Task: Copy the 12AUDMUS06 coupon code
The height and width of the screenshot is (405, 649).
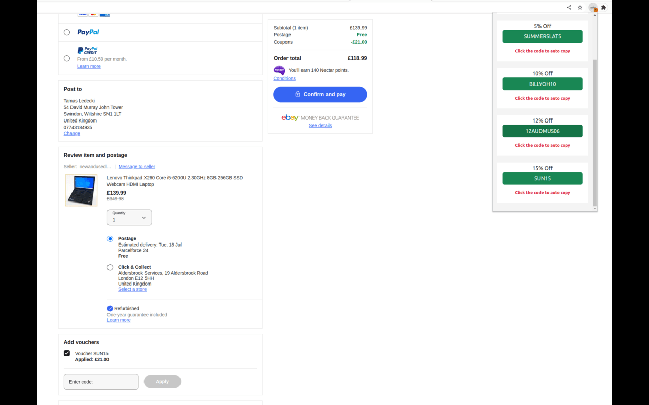Action: (x=543, y=131)
